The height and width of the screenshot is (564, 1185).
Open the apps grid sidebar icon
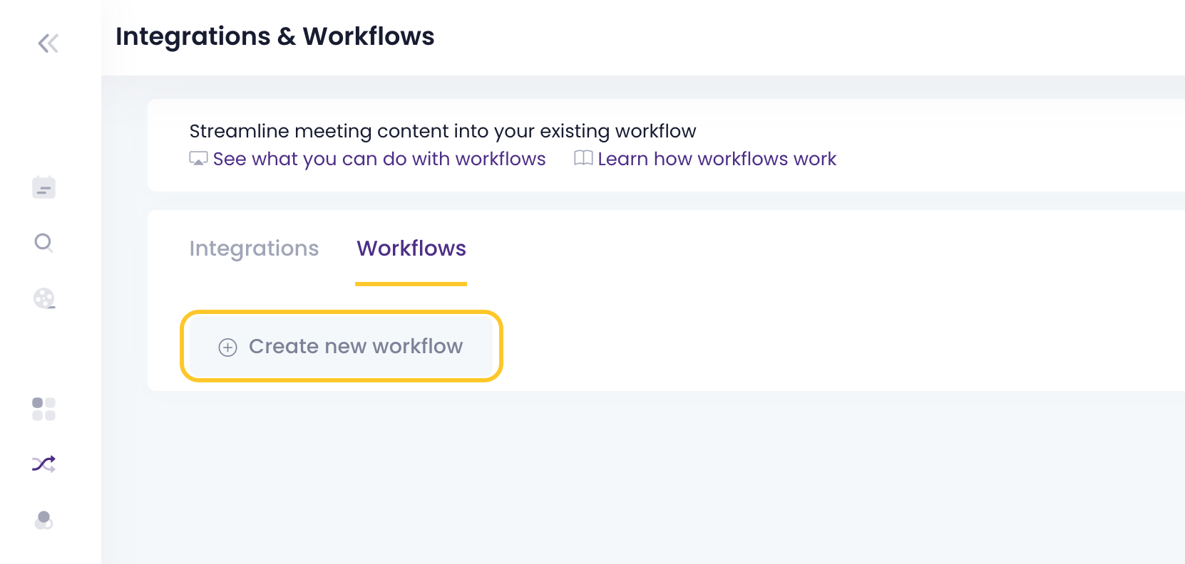pyautogui.click(x=43, y=409)
